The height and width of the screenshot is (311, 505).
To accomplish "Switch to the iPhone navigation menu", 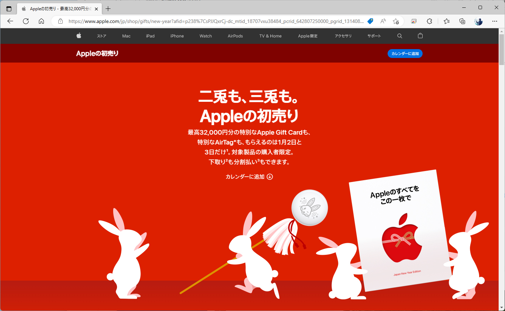I will (x=177, y=36).
